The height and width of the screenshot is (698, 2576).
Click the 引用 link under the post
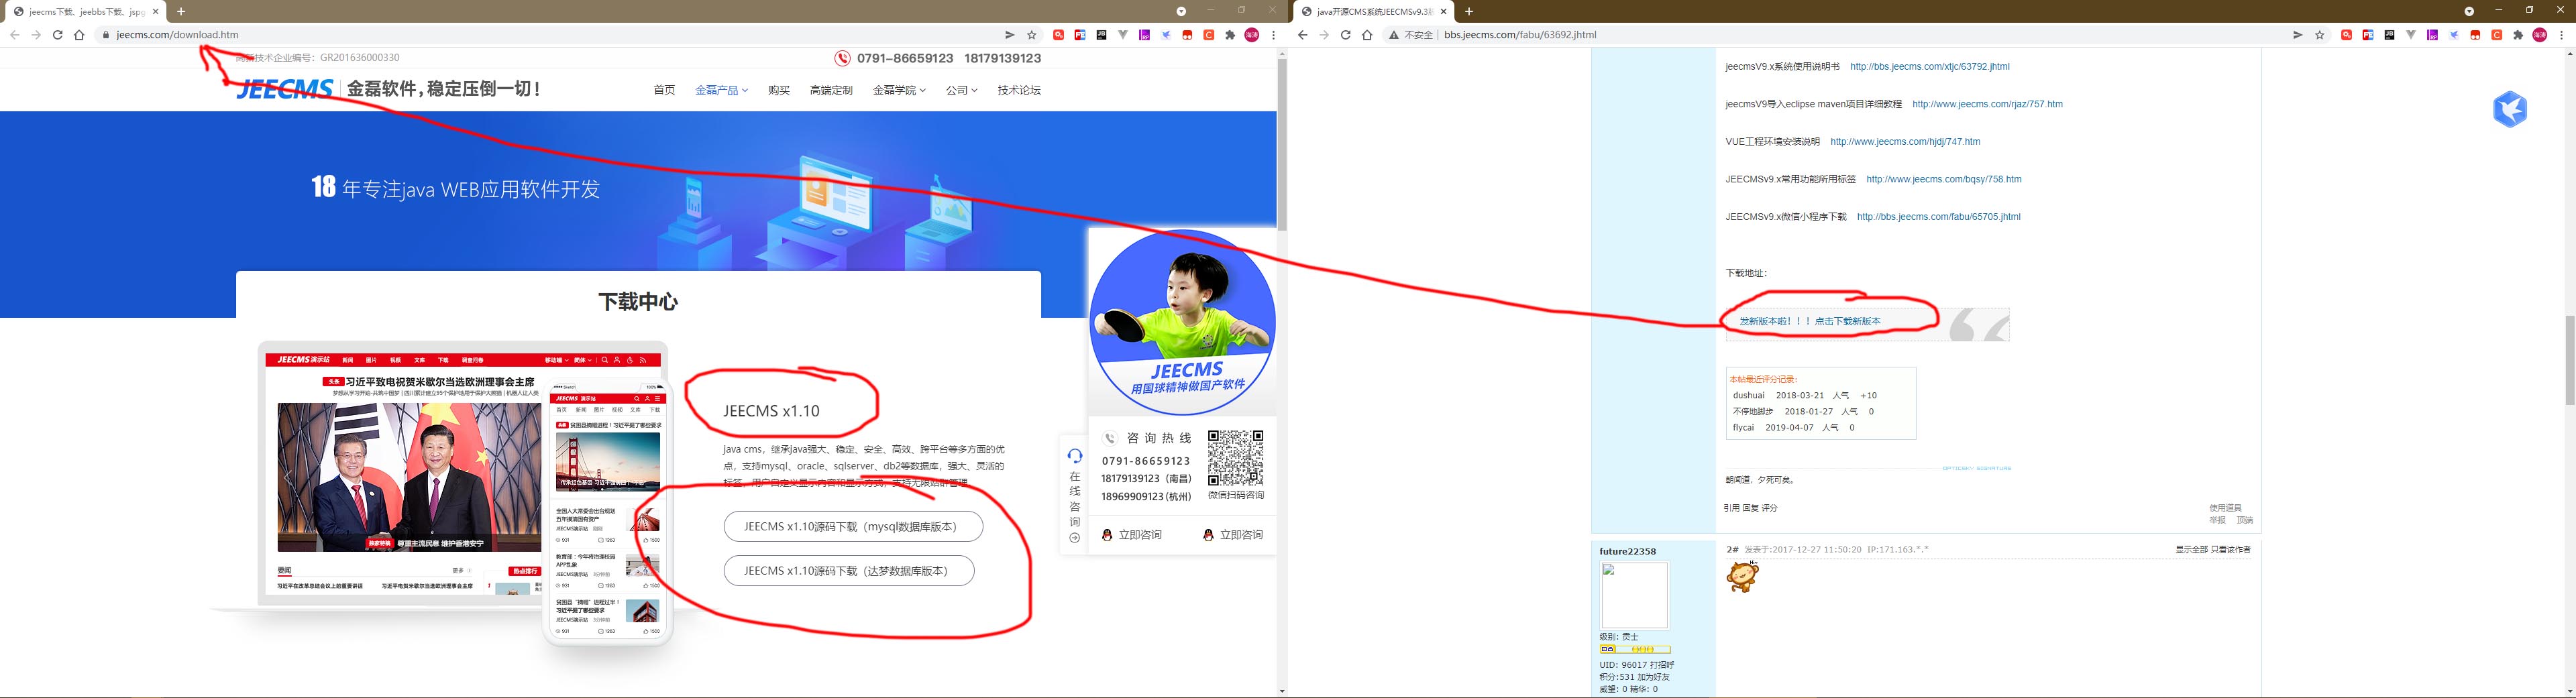1732,508
